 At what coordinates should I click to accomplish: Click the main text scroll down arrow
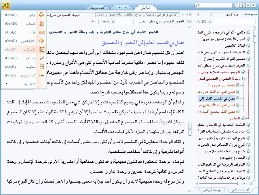tap(190, 191)
